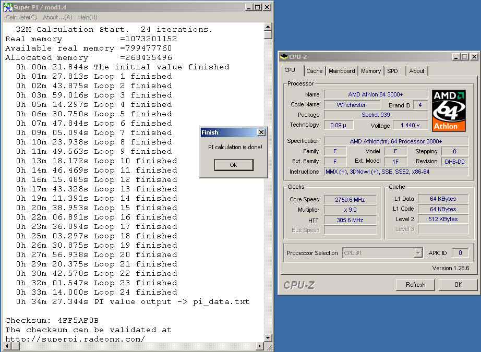
Task: Confirm OK in the Finish dialog
Action: click(233, 165)
